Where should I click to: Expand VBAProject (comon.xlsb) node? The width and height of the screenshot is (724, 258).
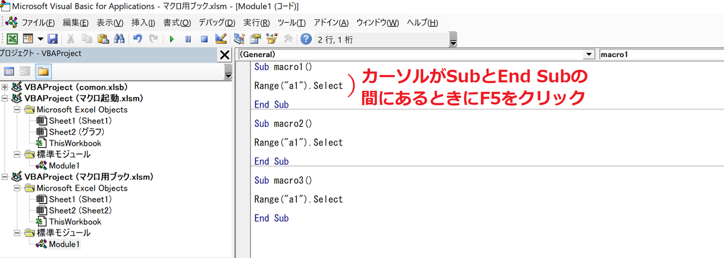click(5, 87)
